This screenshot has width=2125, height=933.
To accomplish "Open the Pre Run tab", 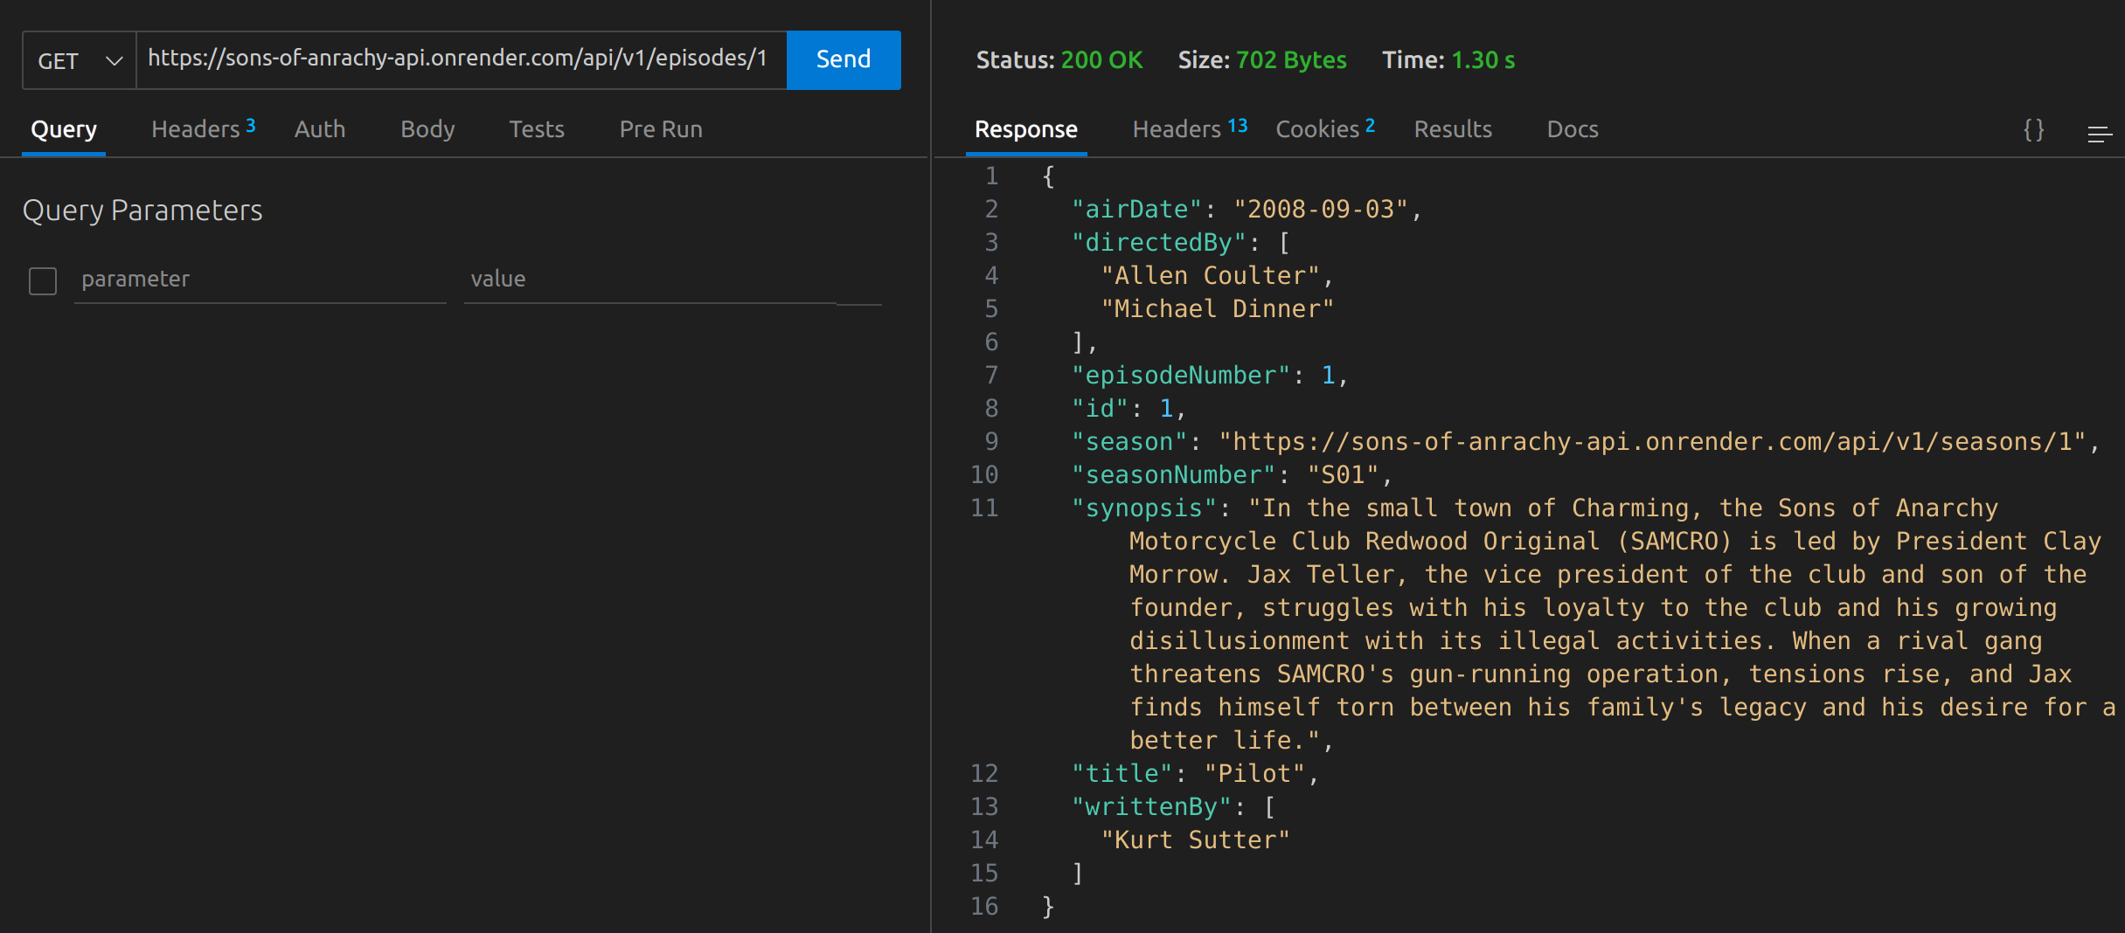I will [661, 129].
